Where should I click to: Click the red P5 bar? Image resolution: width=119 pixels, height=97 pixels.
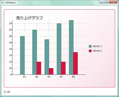click(x=76, y=64)
